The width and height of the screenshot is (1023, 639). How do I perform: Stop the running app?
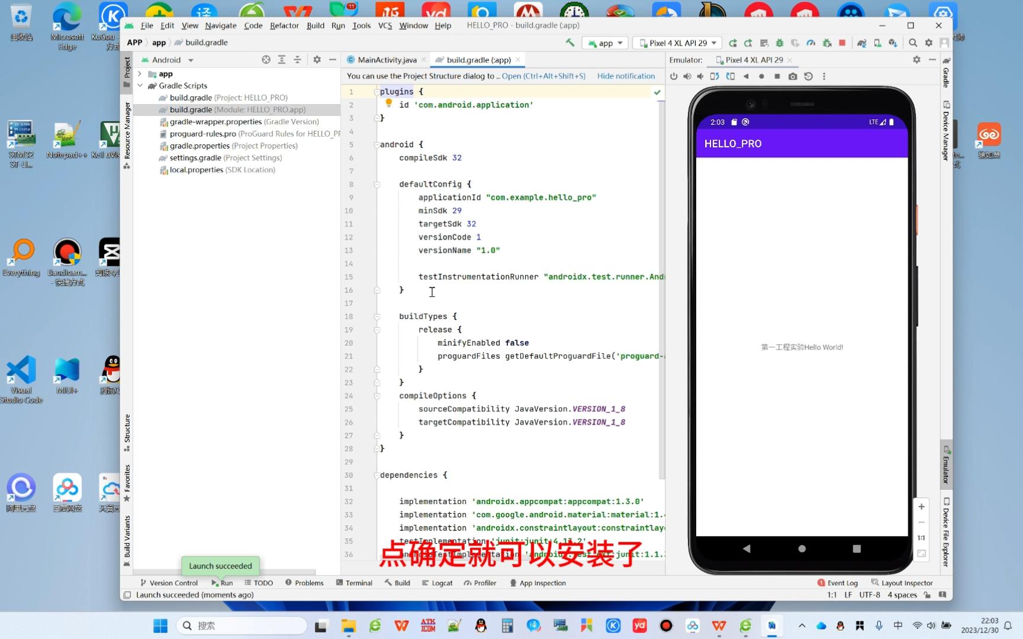(x=842, y=43)
